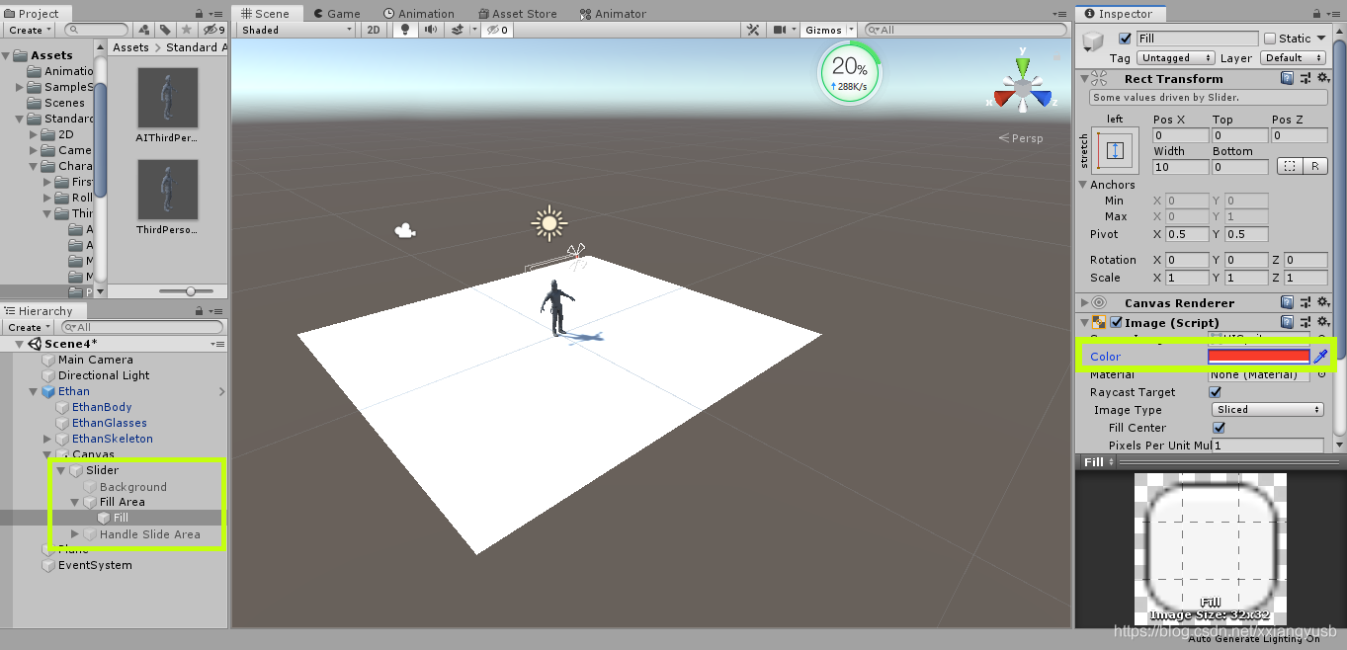
Task: Open Hierarchy Create menu
Action: tap(29, 327)
